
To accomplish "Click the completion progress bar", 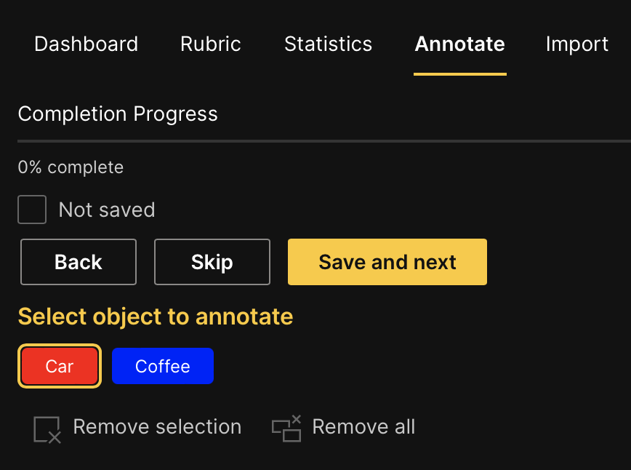I will (x=324, y=140).
